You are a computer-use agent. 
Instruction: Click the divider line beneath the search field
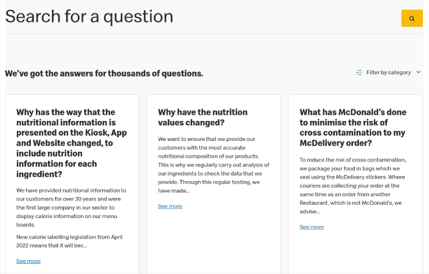214,34
